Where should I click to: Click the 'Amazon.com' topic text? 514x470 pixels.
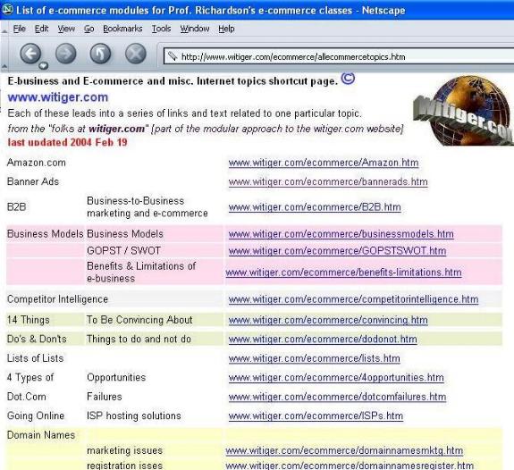(37, 163)
